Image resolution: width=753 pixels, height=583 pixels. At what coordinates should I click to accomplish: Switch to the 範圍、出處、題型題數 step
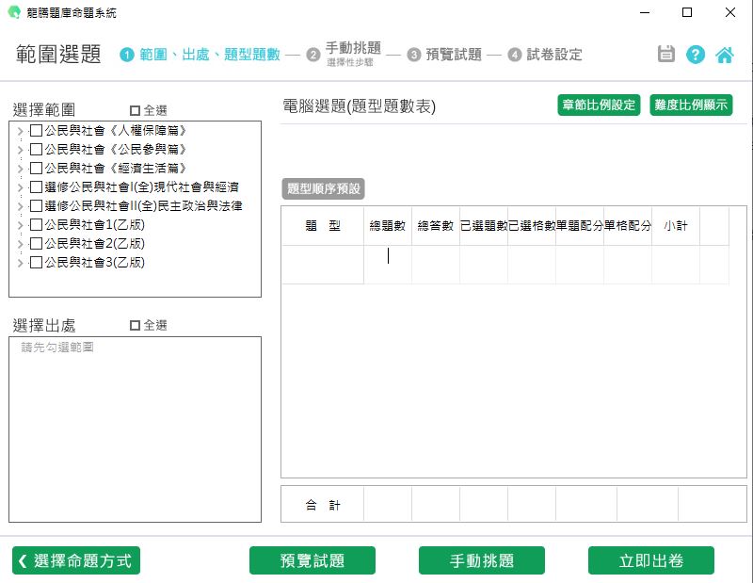209,55
